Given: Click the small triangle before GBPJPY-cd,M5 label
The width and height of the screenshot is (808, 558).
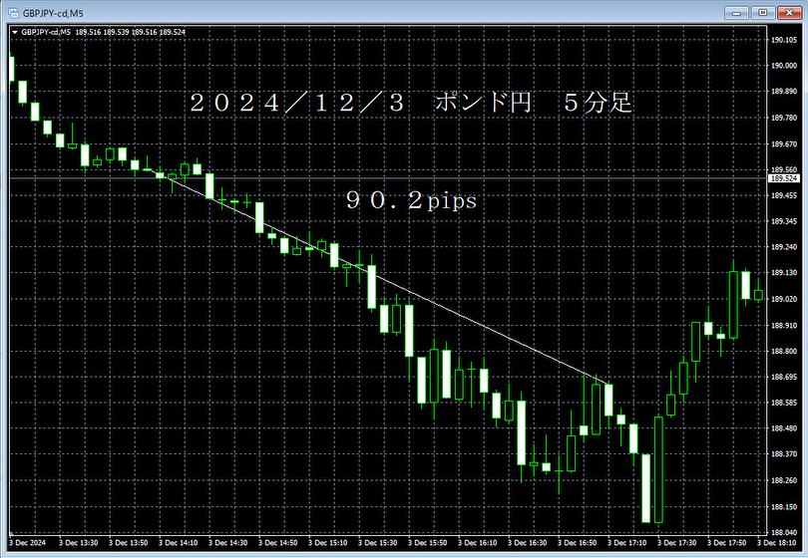Looking at the screenshot, I should pos(15,32).
